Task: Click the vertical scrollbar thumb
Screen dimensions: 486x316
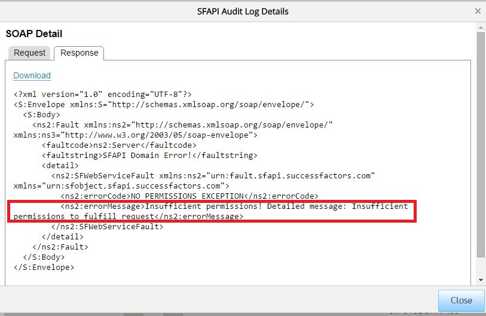Action: (481, 144)
